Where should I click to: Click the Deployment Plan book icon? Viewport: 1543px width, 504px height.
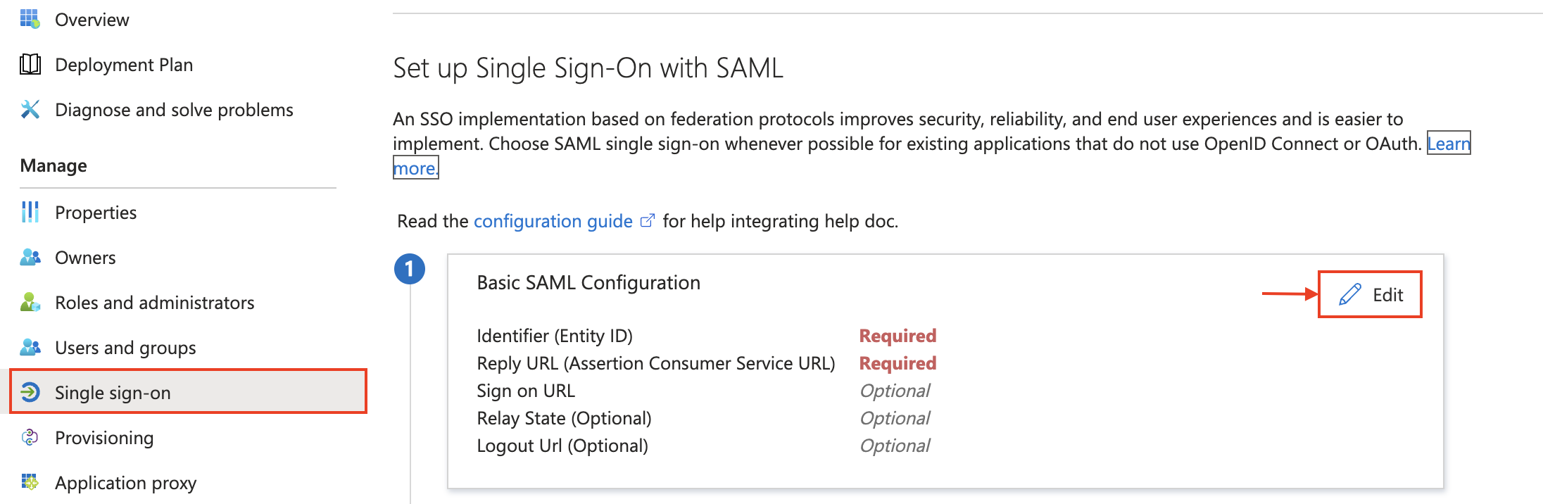click(30, 64)
